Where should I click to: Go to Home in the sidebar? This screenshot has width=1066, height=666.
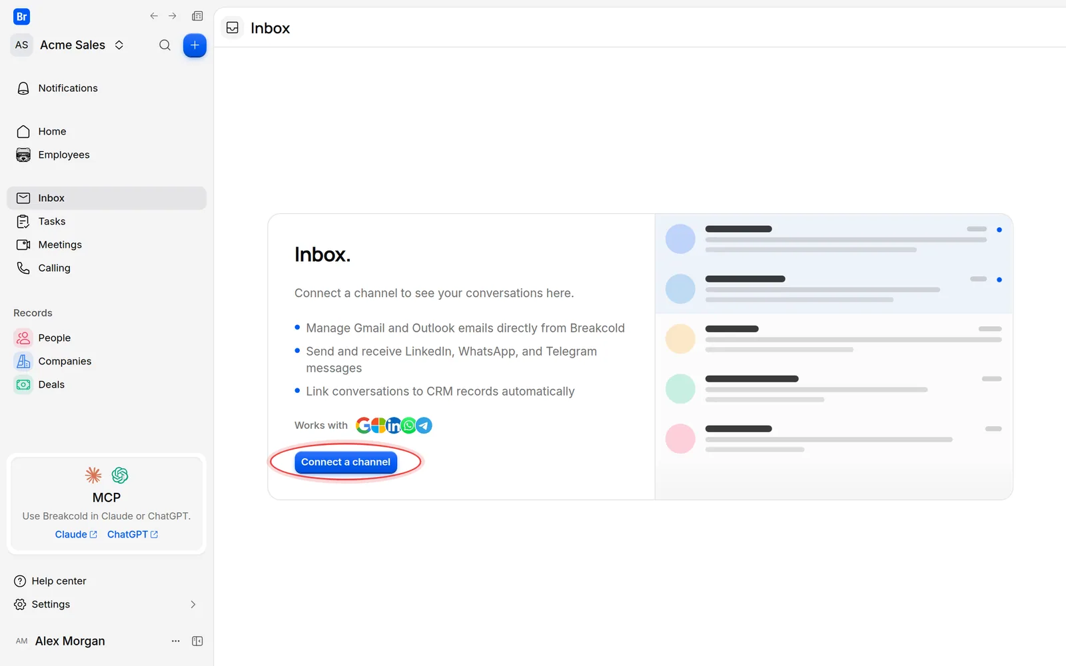[x=107, y=131]
